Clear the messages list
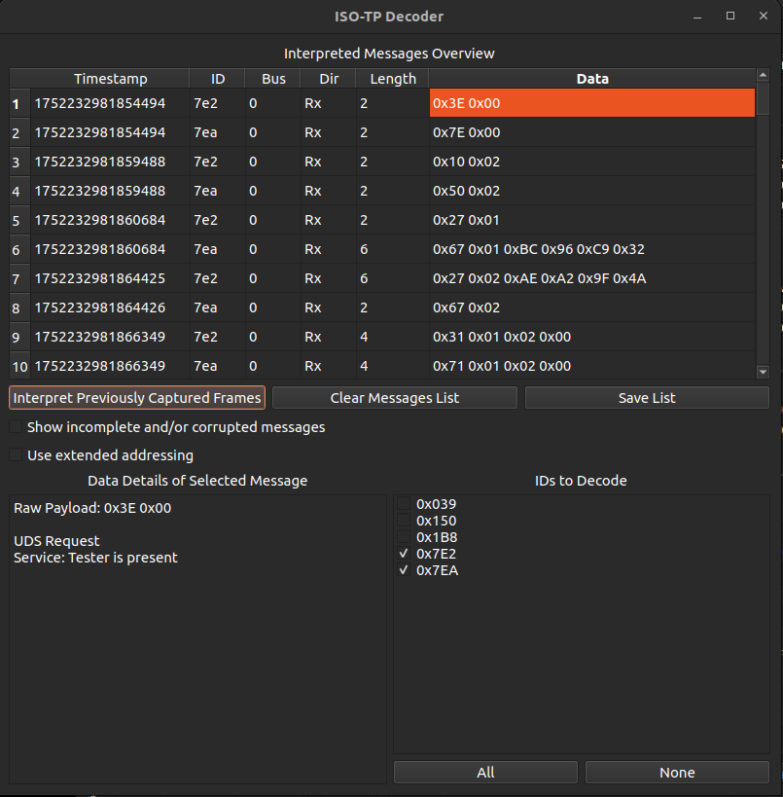Screen dimensions: 783x797 394,398
